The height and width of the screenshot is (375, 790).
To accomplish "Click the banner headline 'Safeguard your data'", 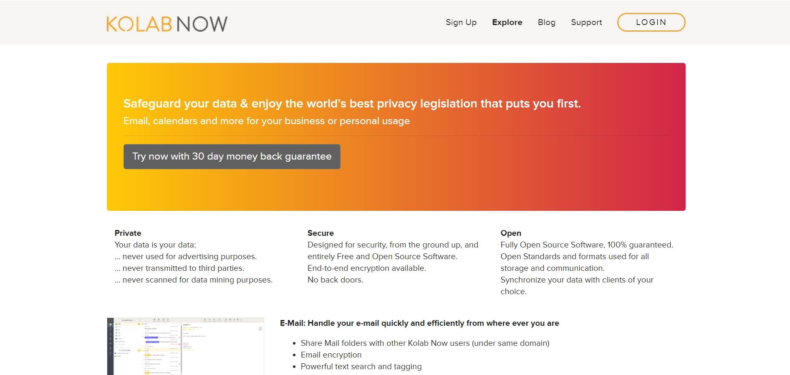I will 352,103.
